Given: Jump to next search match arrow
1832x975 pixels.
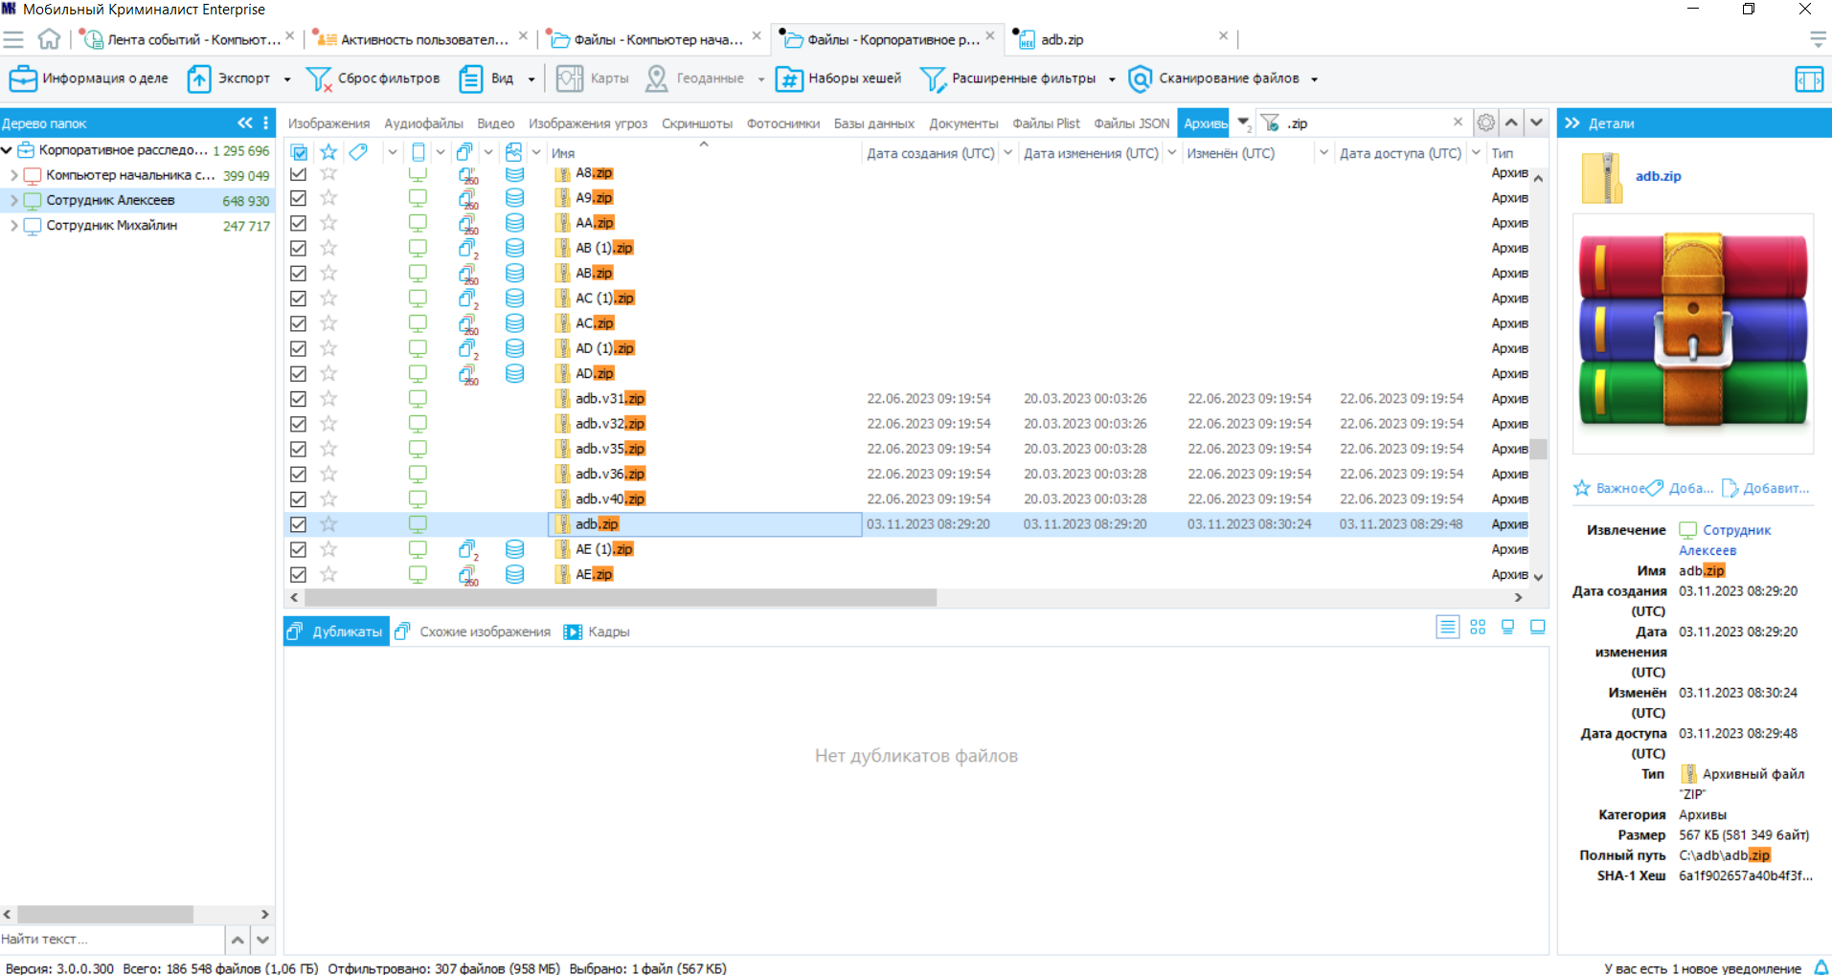Looking at the screenshot, I should (1536, 122).
